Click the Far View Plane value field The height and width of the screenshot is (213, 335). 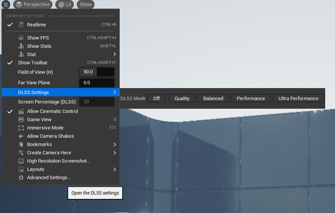click(x=97, y=83)
